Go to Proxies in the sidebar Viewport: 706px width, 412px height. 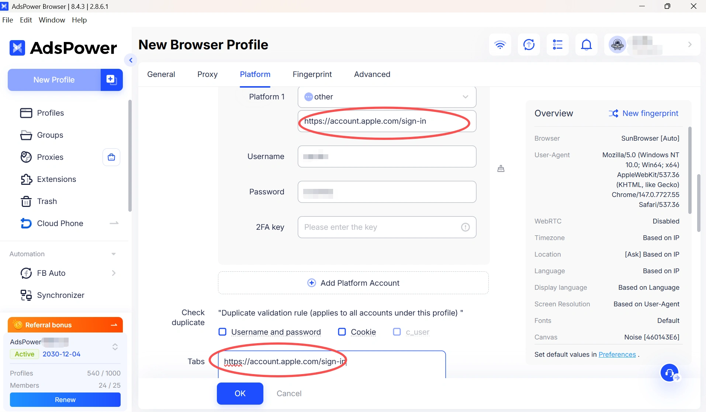tap(50, 157)
